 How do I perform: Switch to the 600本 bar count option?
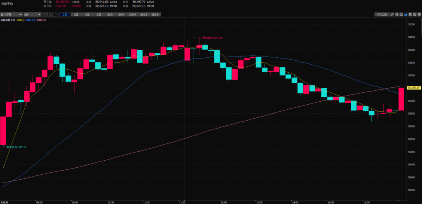point(155,14)
